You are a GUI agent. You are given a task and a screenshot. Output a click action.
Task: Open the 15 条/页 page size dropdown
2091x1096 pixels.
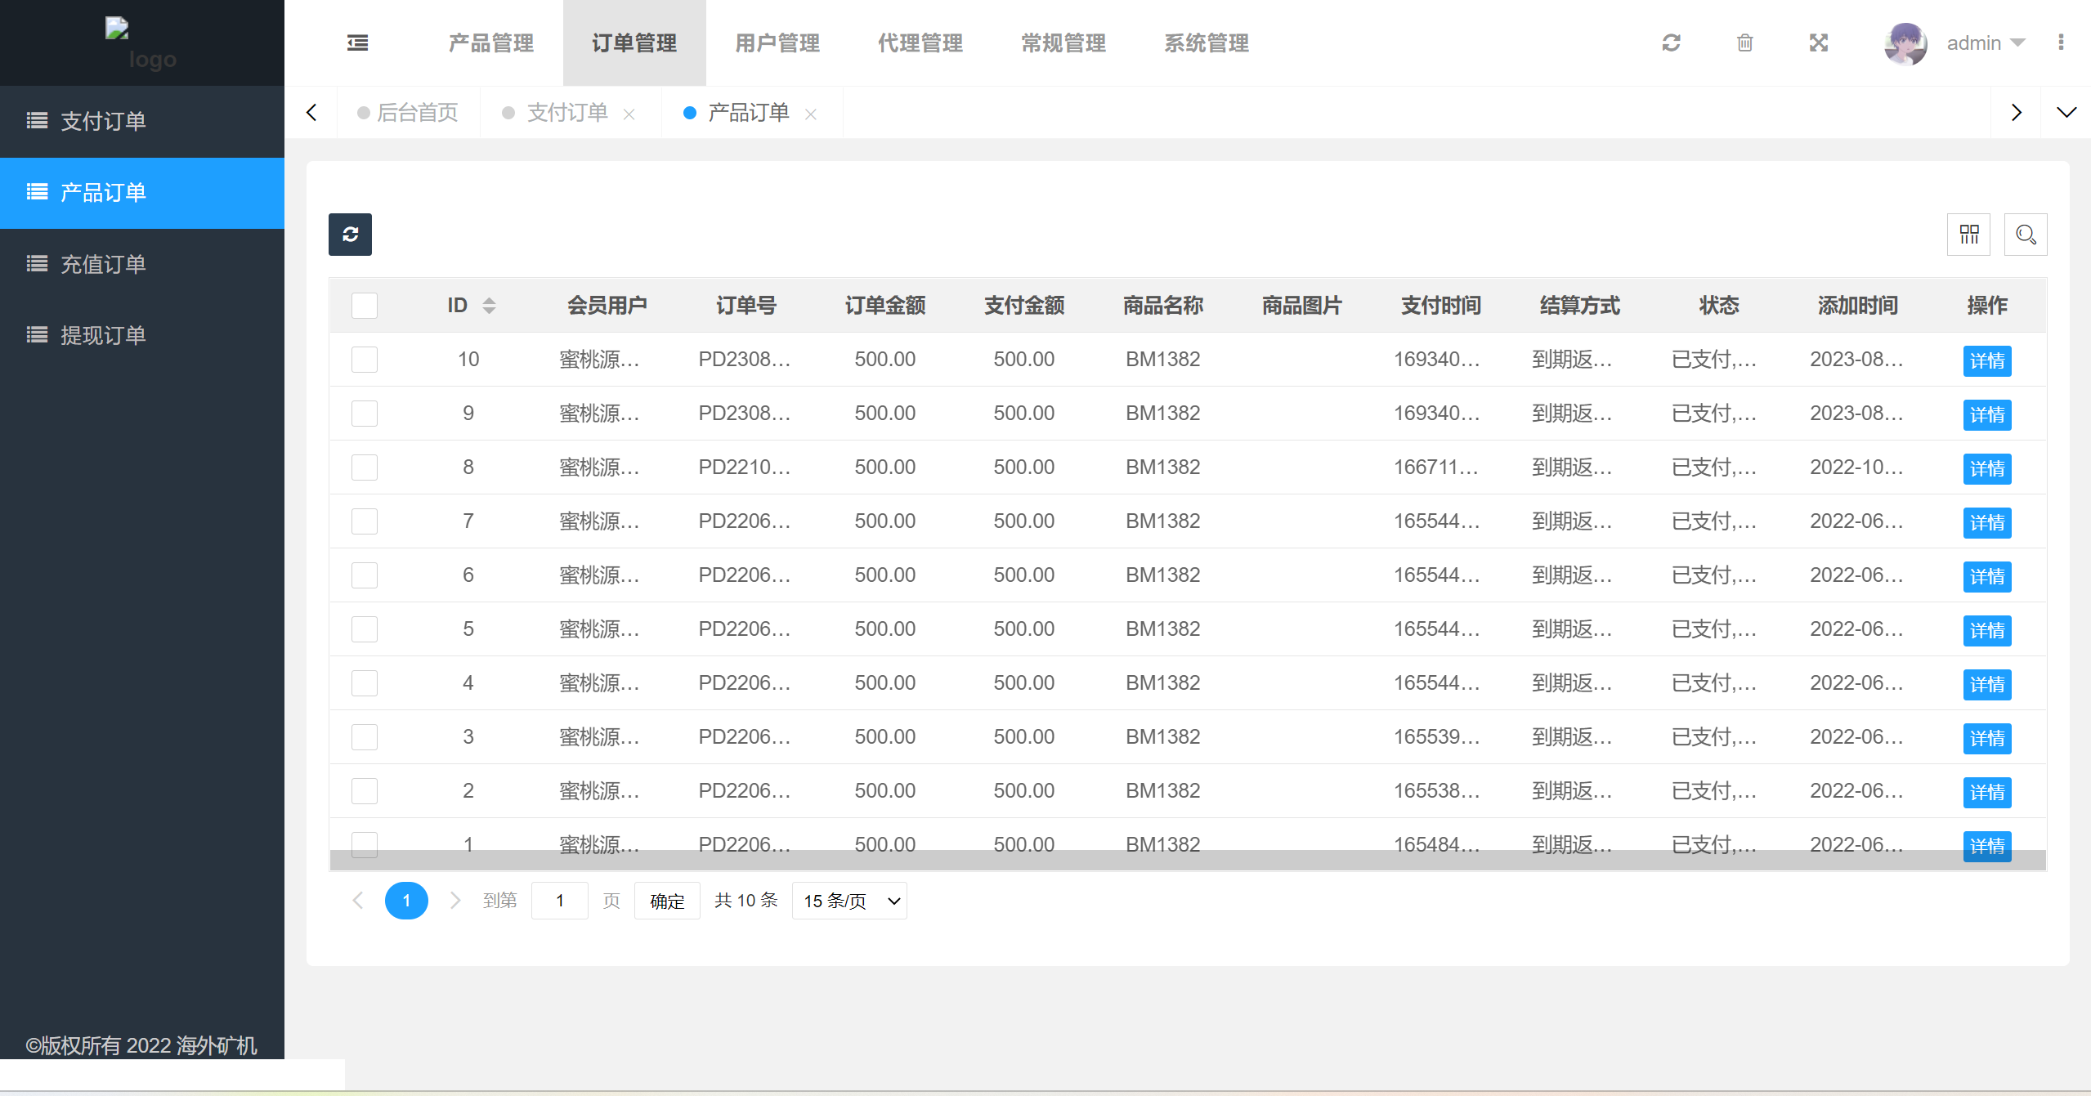coord(849,901)
